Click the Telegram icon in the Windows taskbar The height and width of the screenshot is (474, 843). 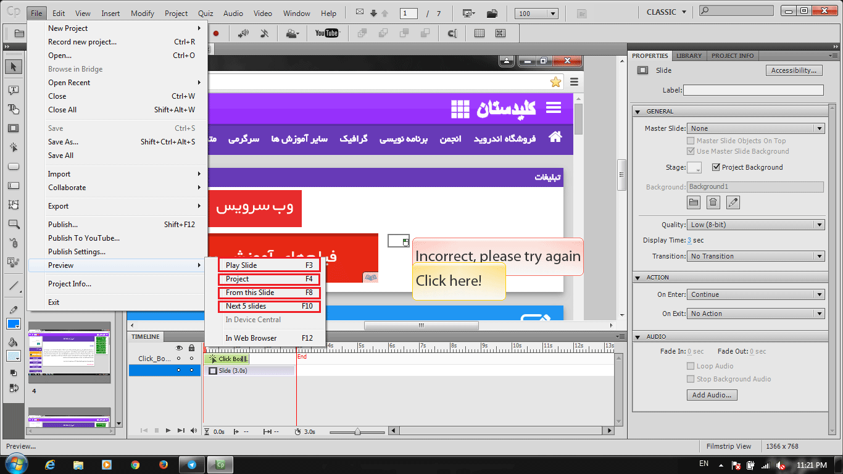click(191, 465)
